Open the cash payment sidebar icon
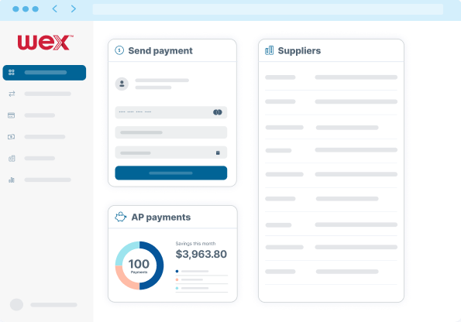 coord(11,136)
